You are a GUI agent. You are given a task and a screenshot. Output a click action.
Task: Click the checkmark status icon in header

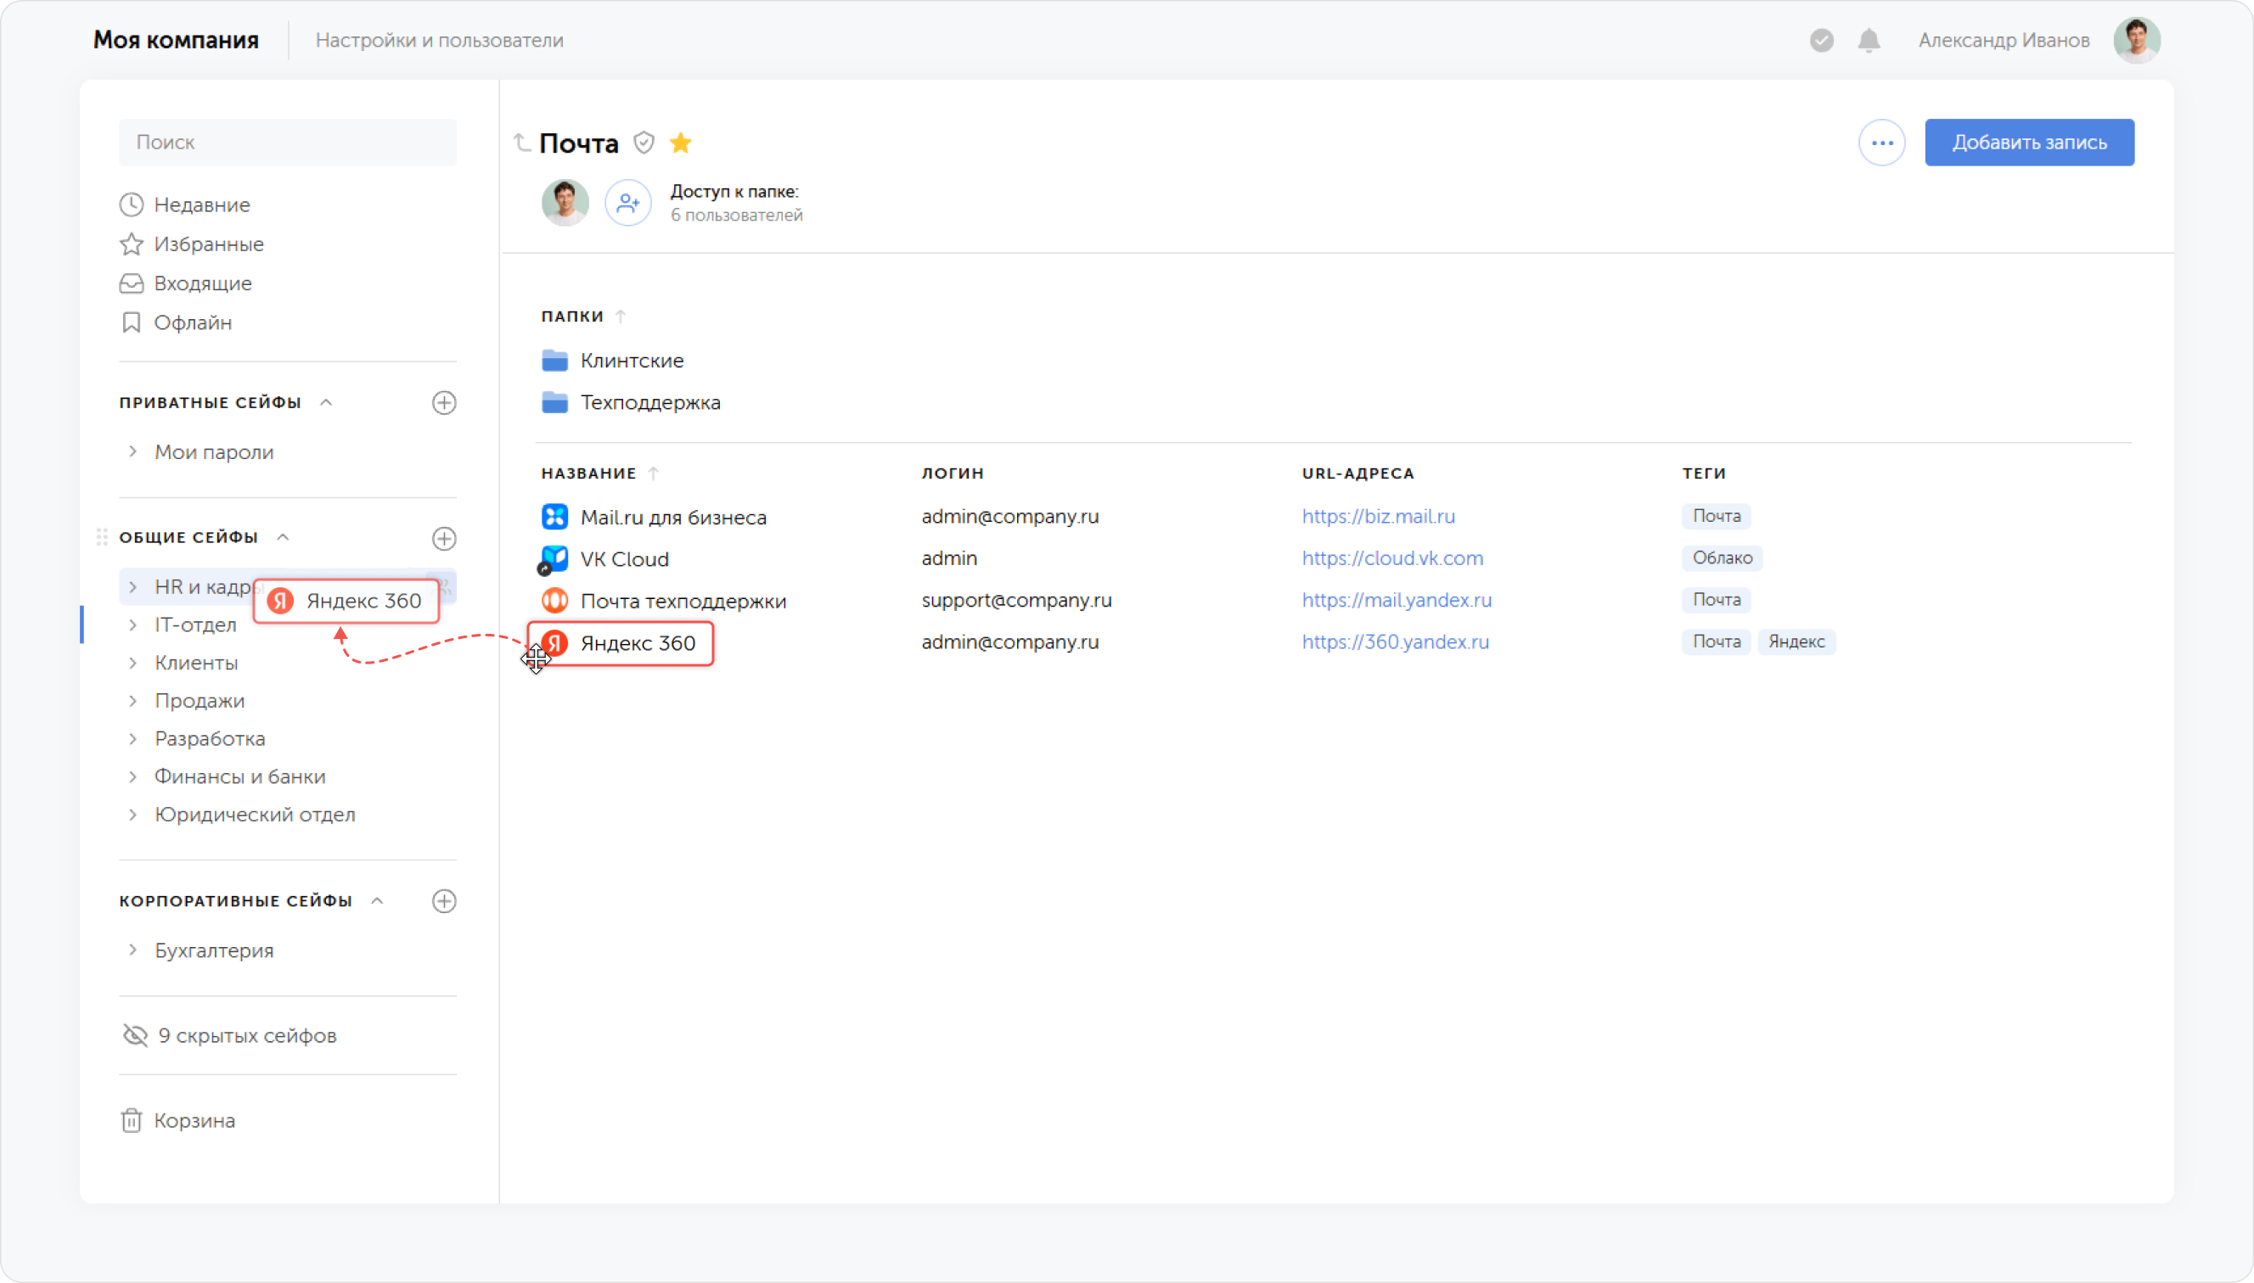[x=1821, y=41]
